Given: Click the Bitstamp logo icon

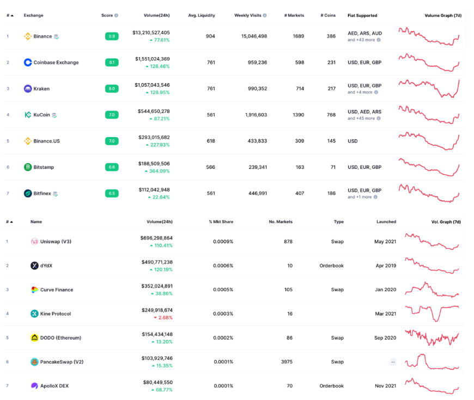Looking at the screenshot, I should click(x=28, y=167).
